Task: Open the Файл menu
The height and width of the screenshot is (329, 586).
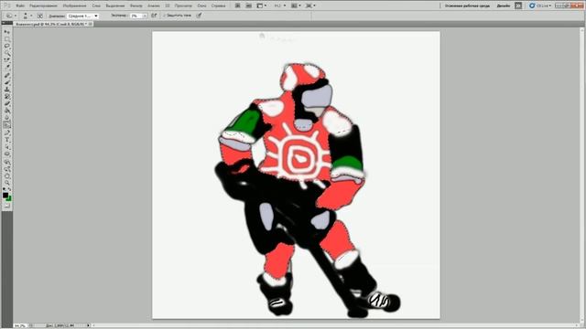Action: coord(20,5)
